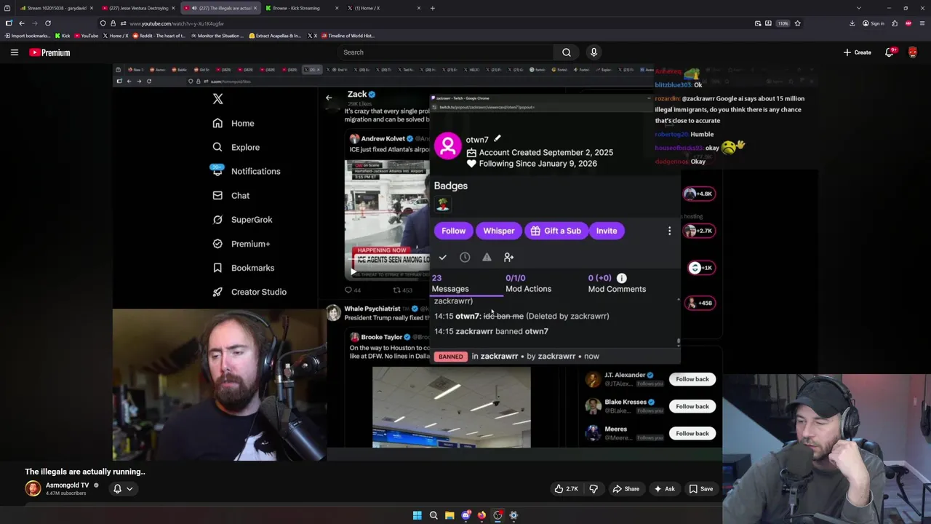Open a new browser tab
Screen dimensions: 931x524
click(x=432, y=8)
